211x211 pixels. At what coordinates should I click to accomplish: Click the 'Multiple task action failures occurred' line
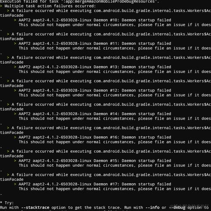50,6
